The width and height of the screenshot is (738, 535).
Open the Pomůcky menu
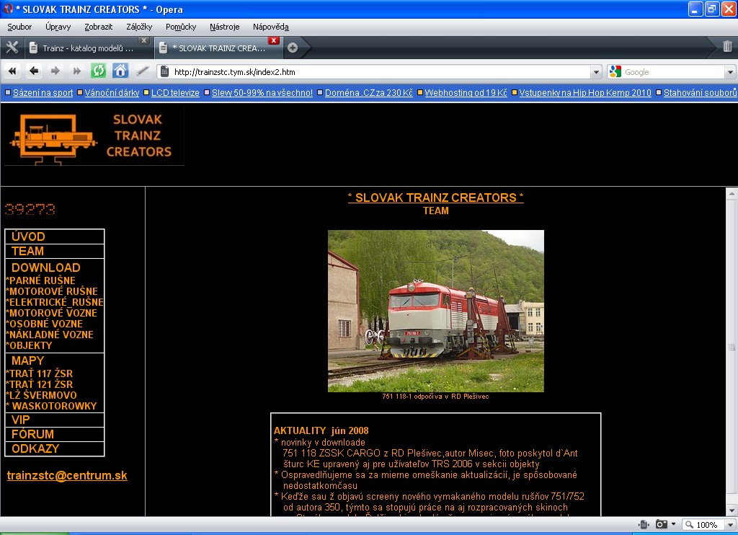pyautogui.click(x=181, y=27)
